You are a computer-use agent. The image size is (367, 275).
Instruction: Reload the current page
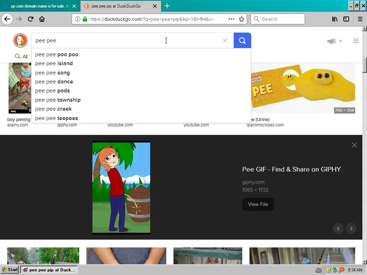pos(30,19)
